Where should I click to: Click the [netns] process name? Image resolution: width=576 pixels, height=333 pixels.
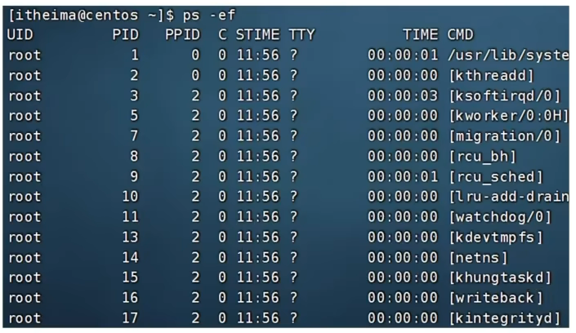478,257
